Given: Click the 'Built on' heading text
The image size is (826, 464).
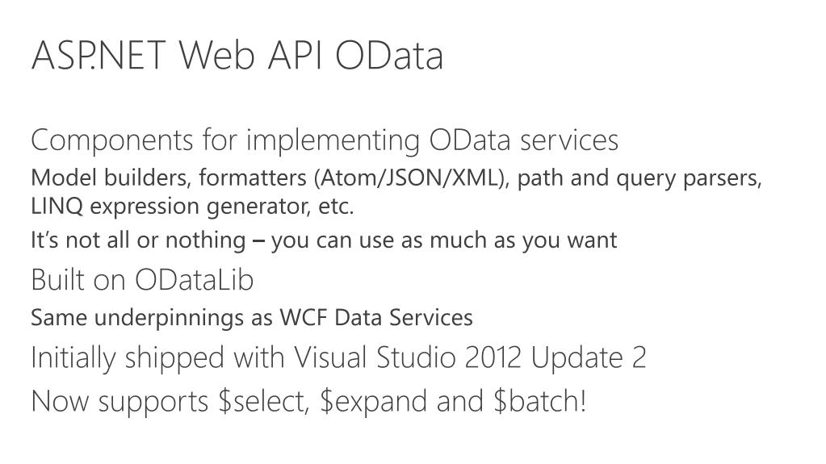Looking at the screenshot, I should (x=78, y=280).
